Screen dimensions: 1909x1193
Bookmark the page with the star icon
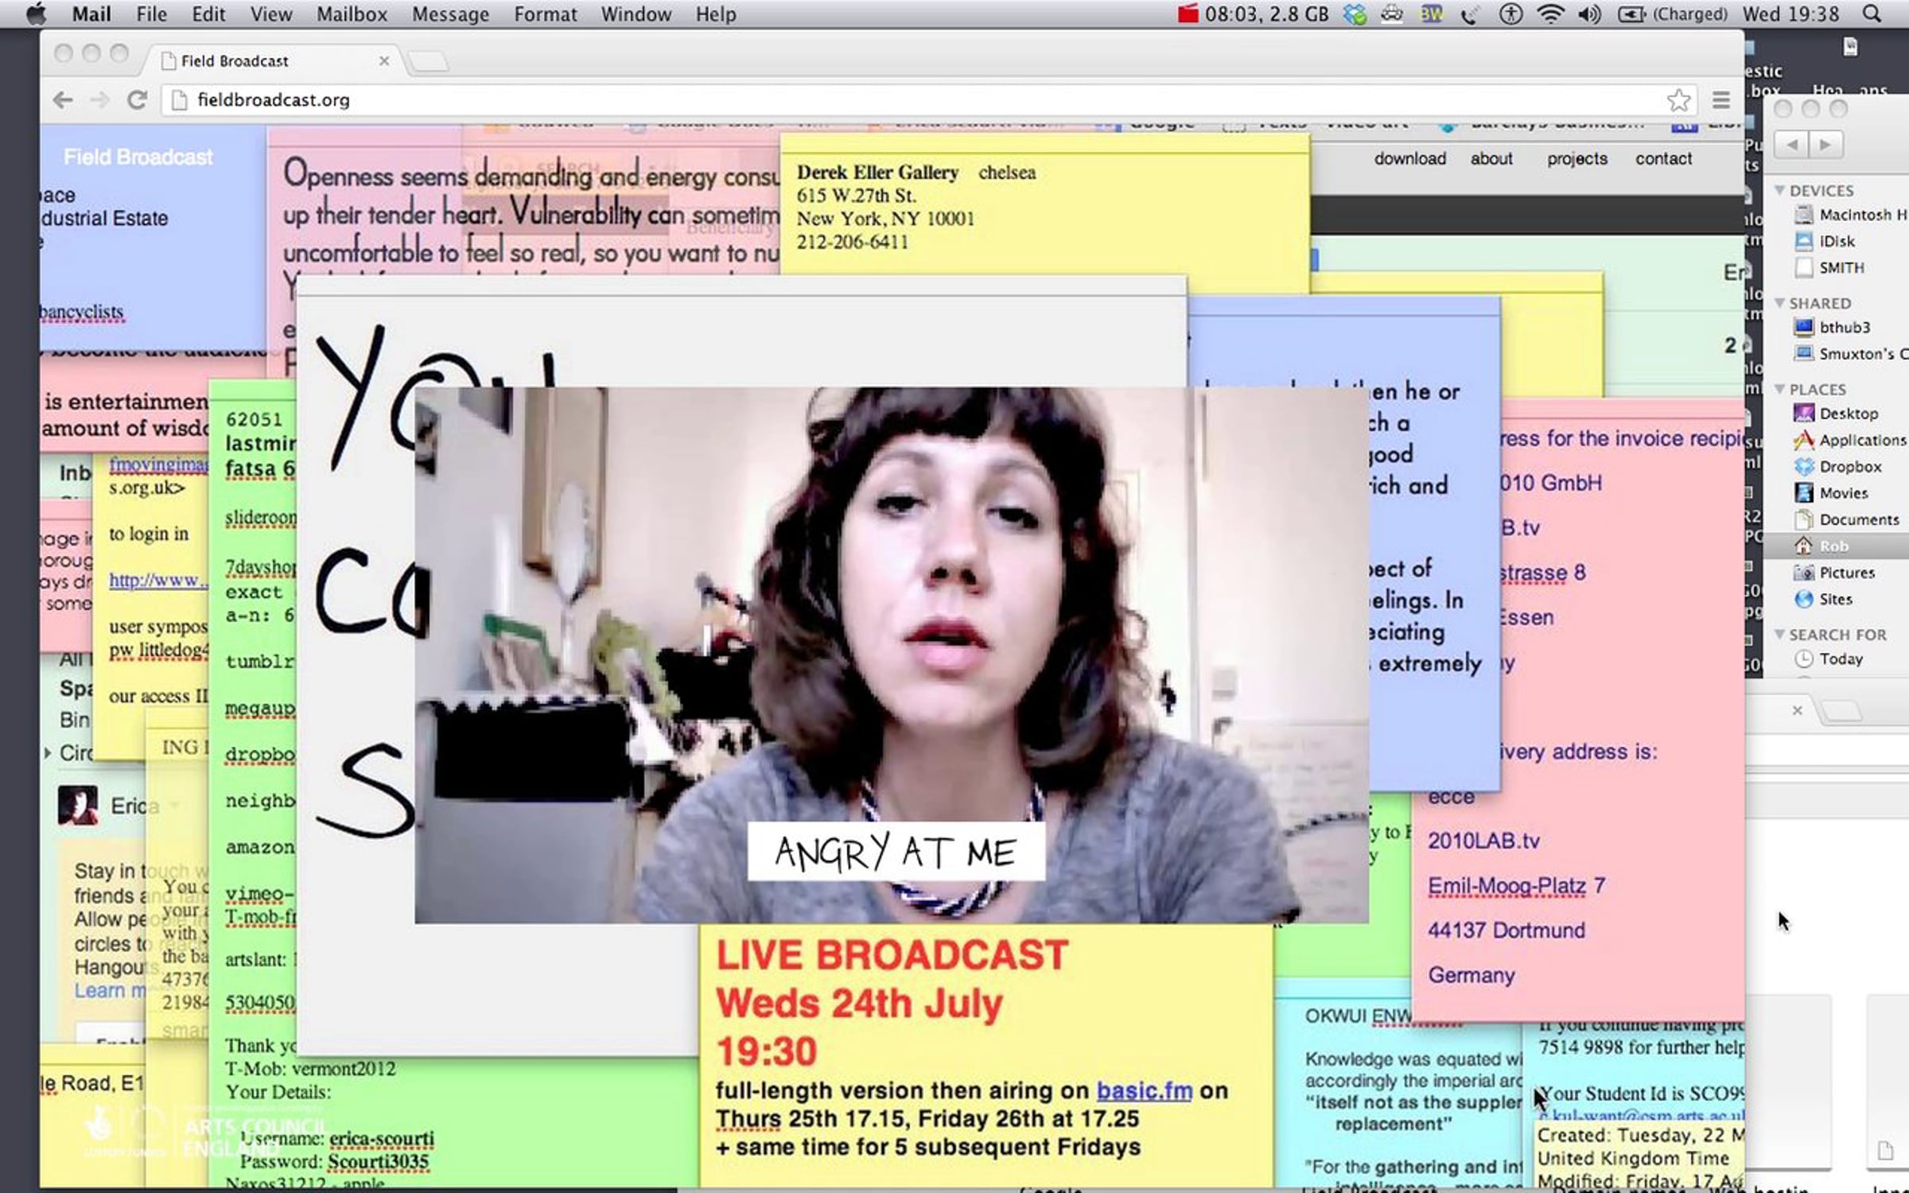(x=1678, y=100)
